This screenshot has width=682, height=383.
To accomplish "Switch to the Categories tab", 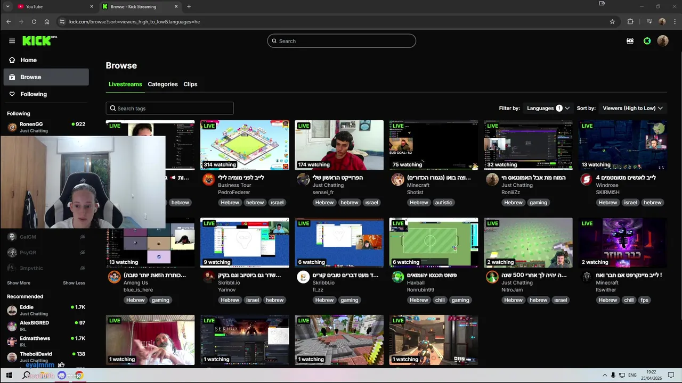I will (163, 84).
